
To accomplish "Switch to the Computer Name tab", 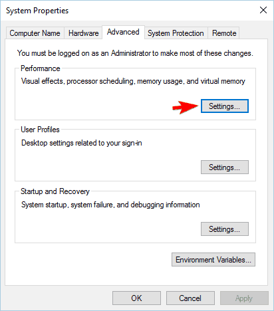I will point(35,33).
